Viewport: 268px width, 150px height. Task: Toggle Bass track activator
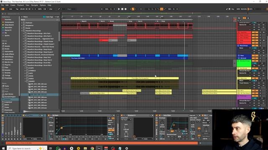(x=255, y=55)
